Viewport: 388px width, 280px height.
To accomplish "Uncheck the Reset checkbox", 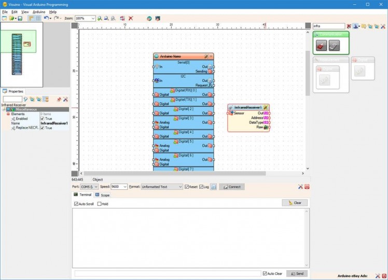I will [187, 187].
